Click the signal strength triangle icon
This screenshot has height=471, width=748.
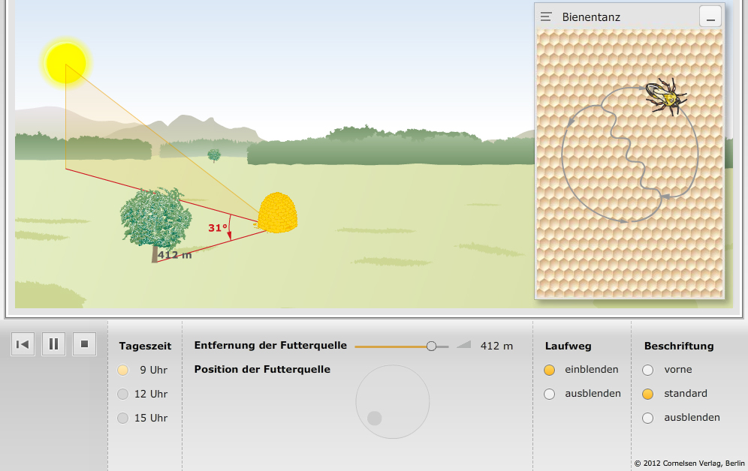463,344
